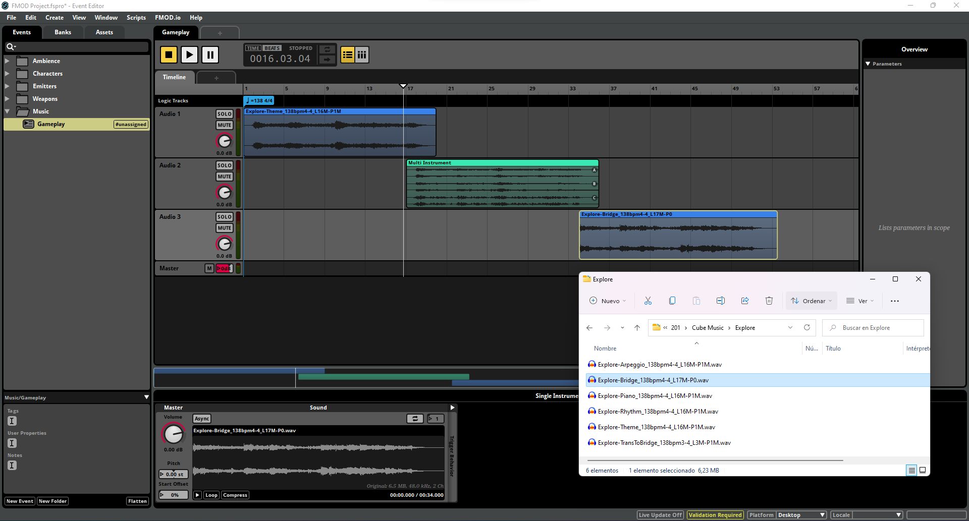Mute the Master track with M button
Image resolution: width=969 pixels, height=521 pixels.
209,268
